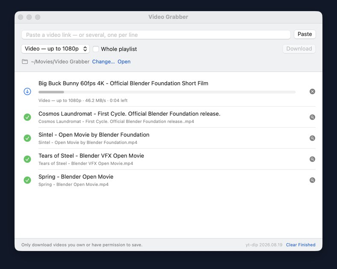
Task: Click the Paste button
Action: [305, 34]
